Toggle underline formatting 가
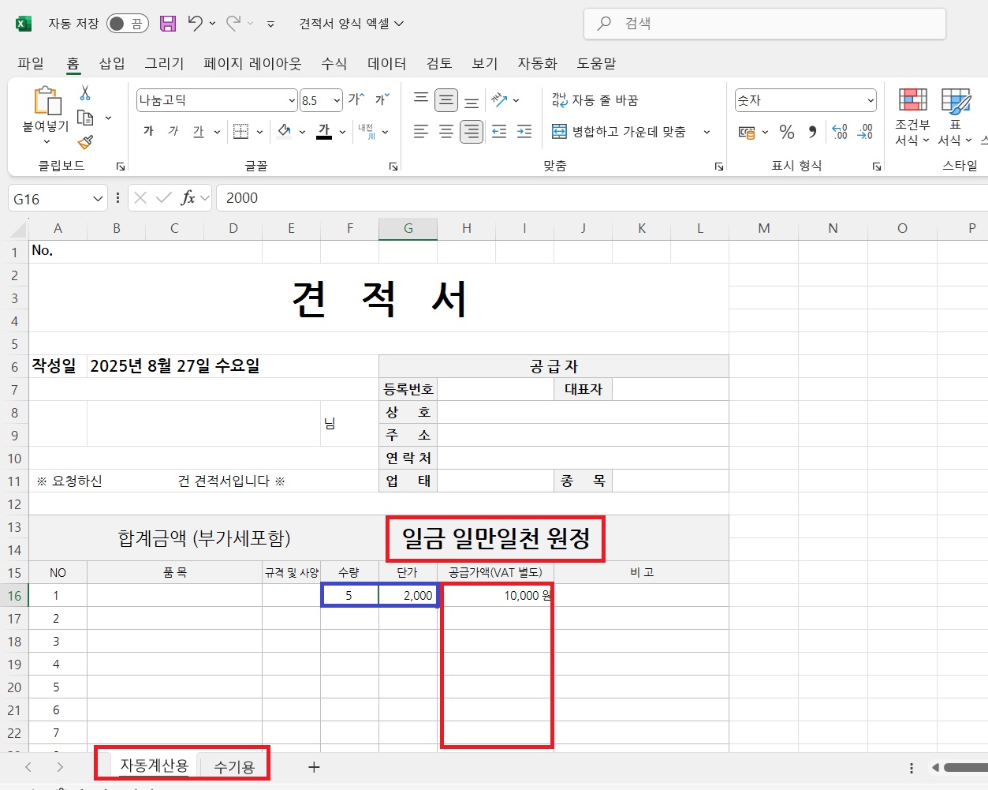The width and height of the screenshot is (988, 790). 198,132
